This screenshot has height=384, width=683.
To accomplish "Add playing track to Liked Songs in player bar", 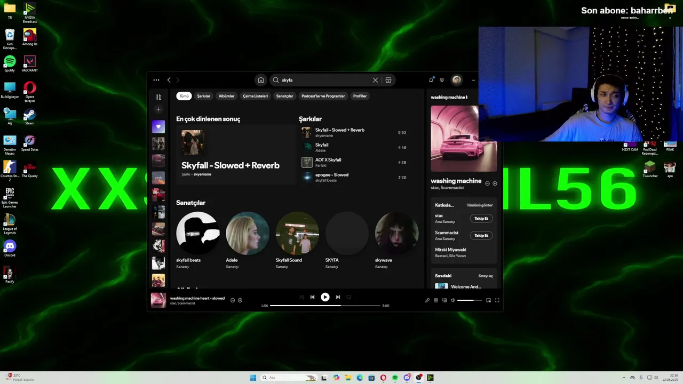I will pos(240,300).
